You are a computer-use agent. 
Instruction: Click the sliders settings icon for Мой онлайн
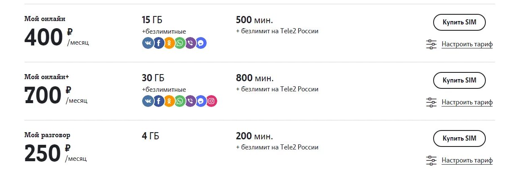coord(431,44)
